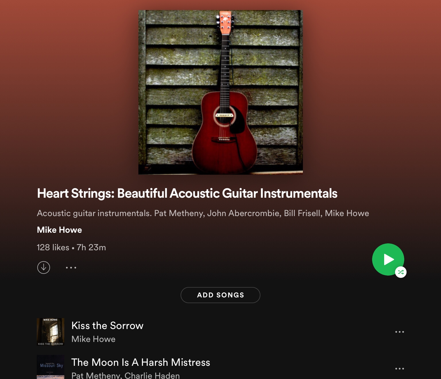The image size is (441, 379).
Task: Download the playlist using the arrow icon
Action: click(44, 268)
